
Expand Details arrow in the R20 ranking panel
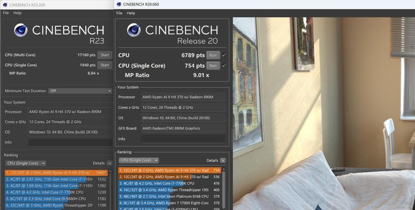[223, 160]
